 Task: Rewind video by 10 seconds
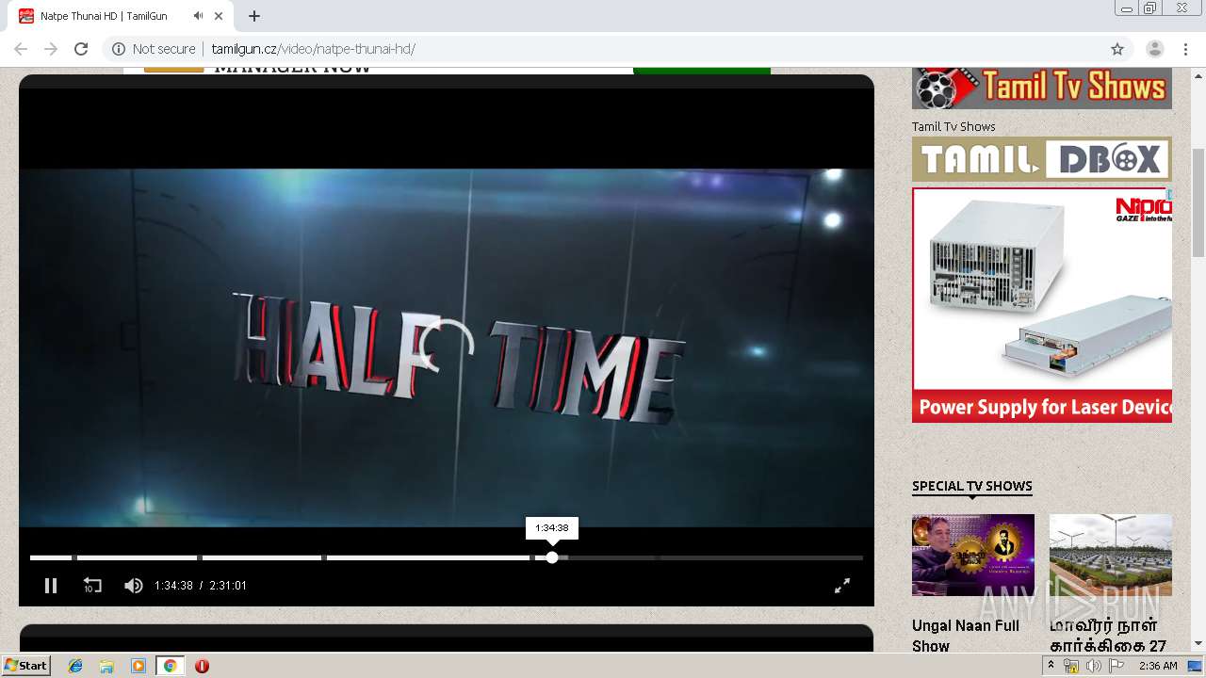click(x=92, y=586)
